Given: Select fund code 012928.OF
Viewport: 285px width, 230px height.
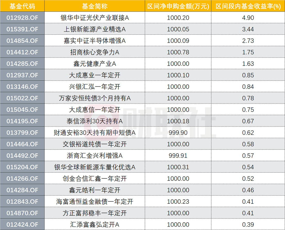Looking at the screenshot, I should click(22, 18).
